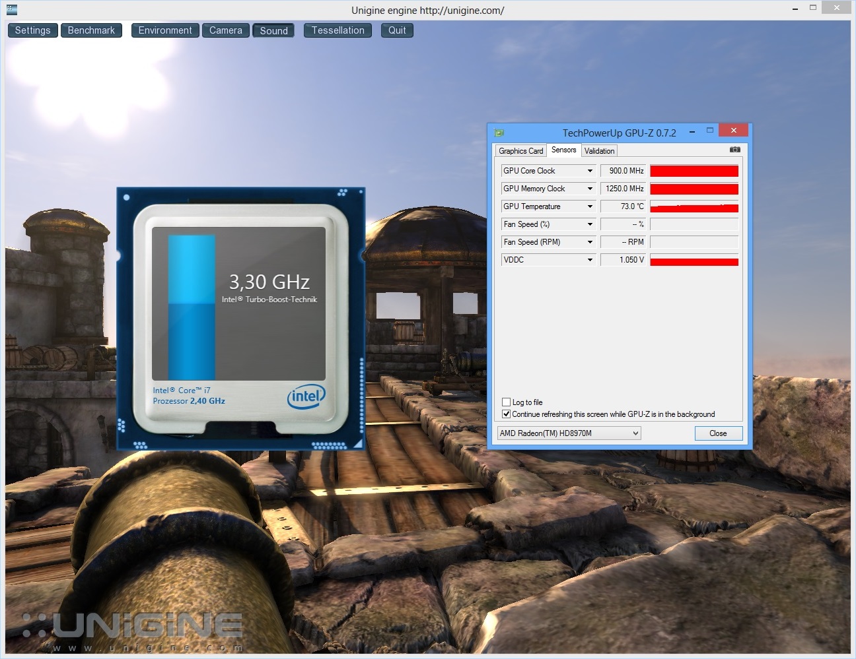Uncheck Continue refreshing in background checkbox
This screenshot has height=659, width=856.
[507, 414]
